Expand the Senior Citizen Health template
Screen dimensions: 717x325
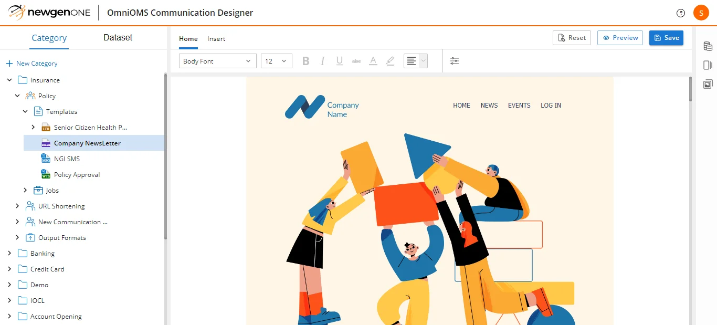tap(33, 128)
